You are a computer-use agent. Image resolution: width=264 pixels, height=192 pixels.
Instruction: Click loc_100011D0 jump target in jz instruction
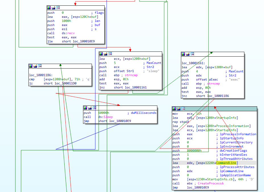[x=68, y=84]
